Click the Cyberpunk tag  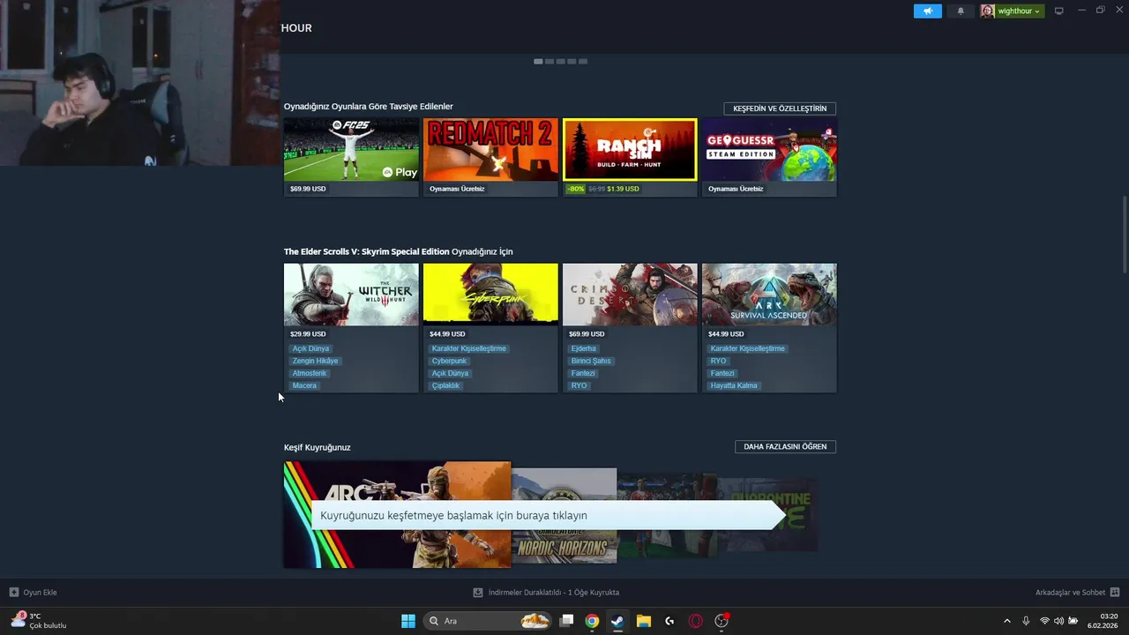[x=449, y=361]
